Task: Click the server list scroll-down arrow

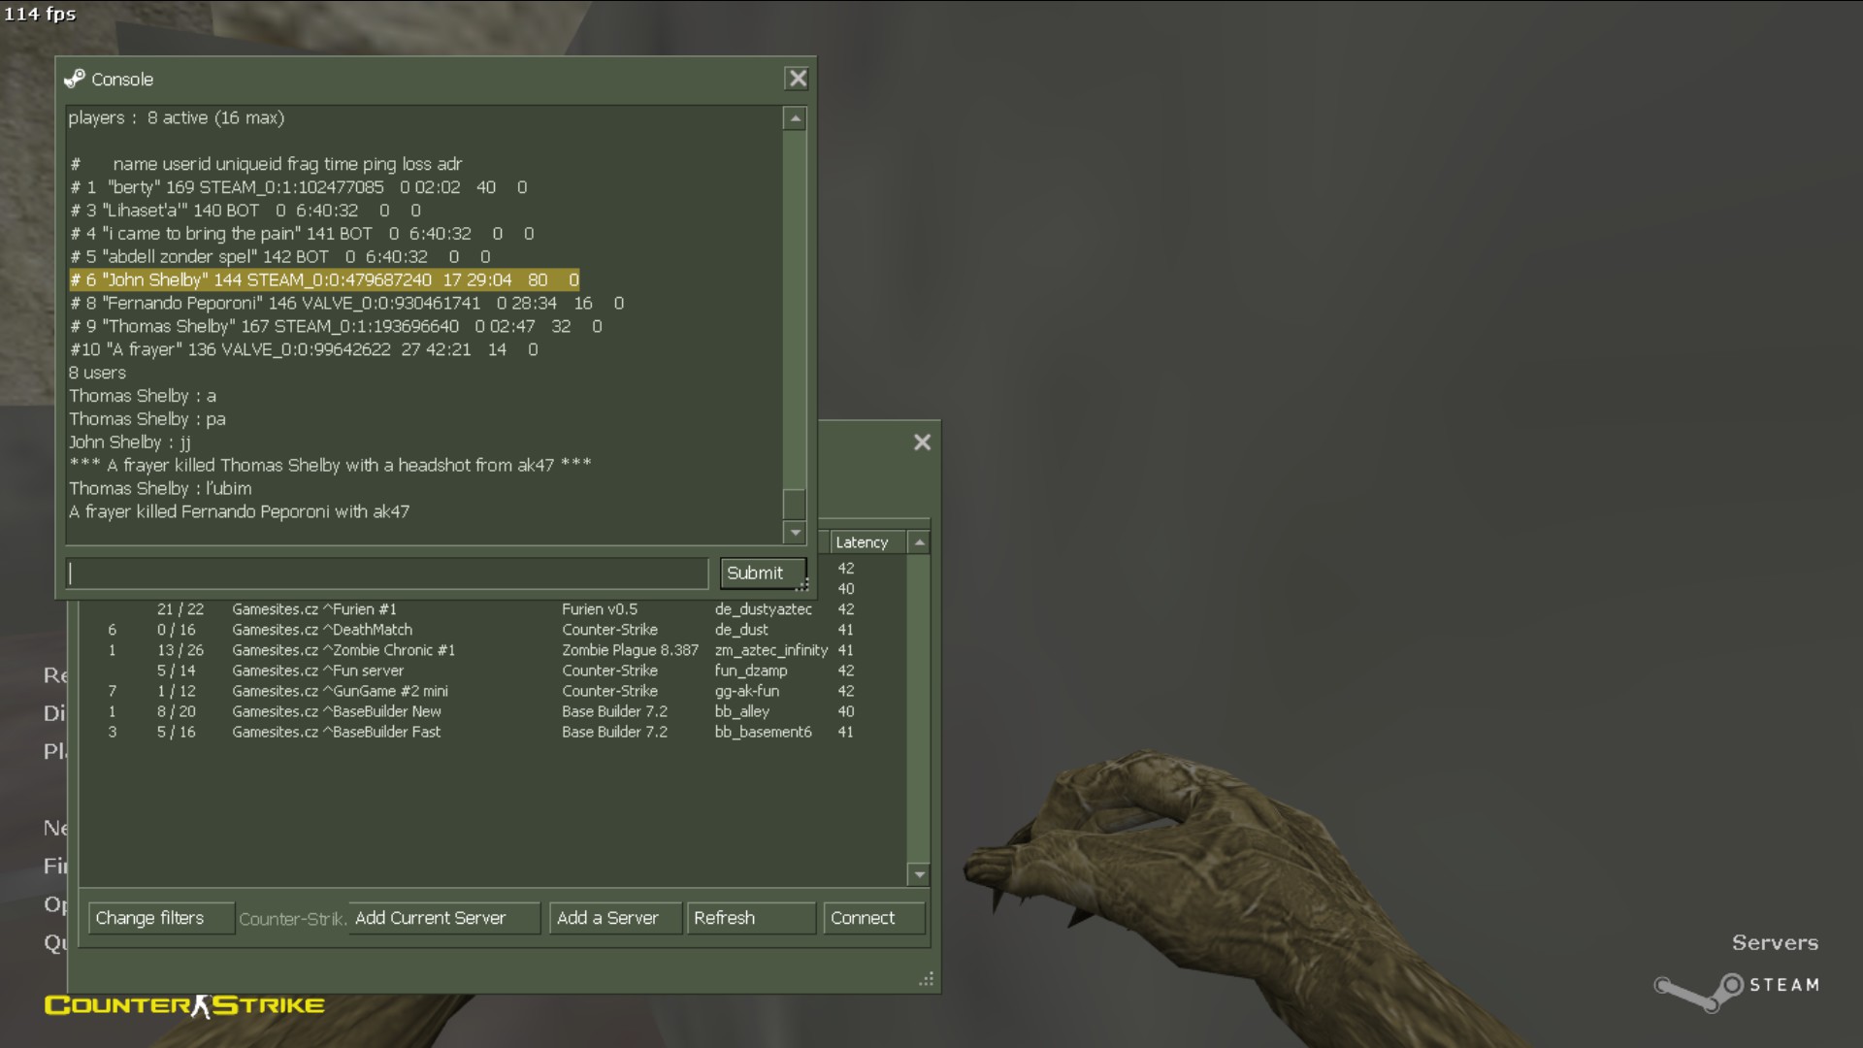Action: click(919, 874)
